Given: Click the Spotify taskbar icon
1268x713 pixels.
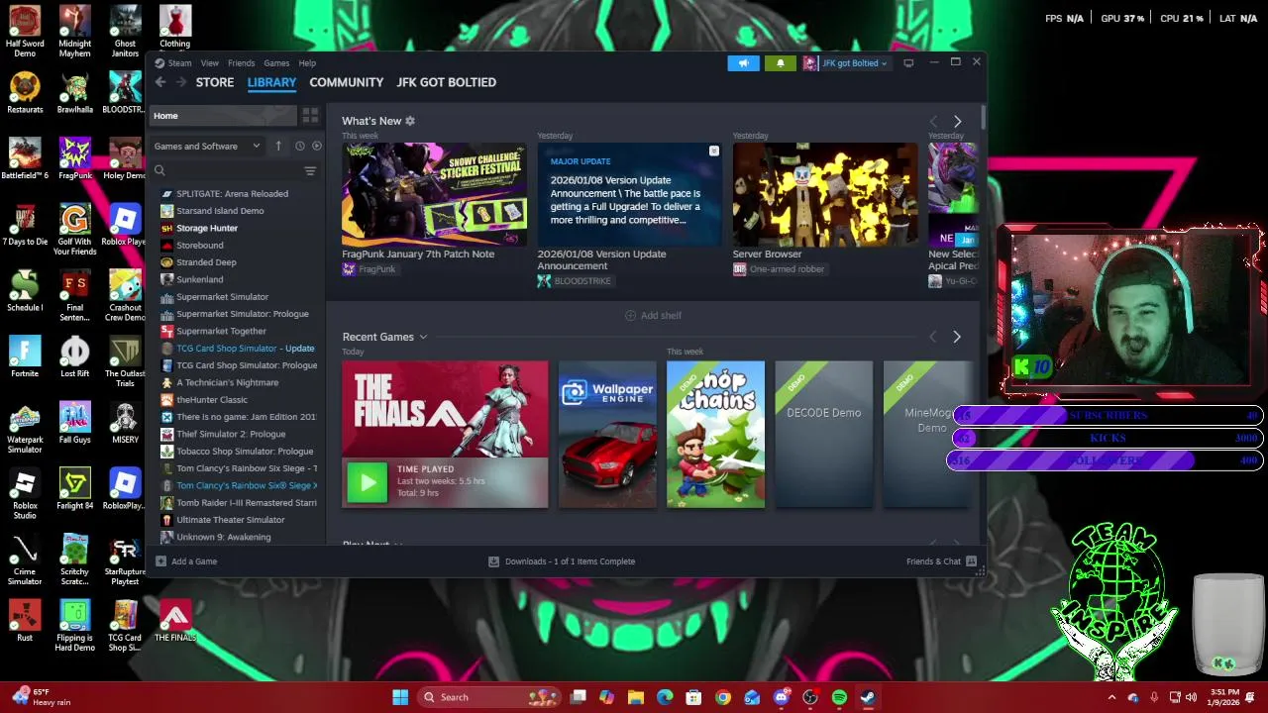Looking at the screenshot, I should [x=839, y=697].
